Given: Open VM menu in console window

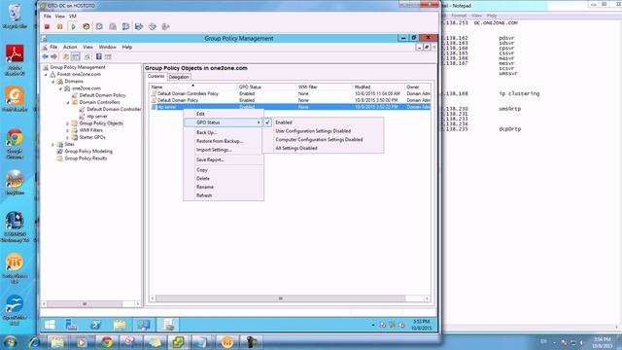Looking at the screenshot, I should tap(73, 17).
